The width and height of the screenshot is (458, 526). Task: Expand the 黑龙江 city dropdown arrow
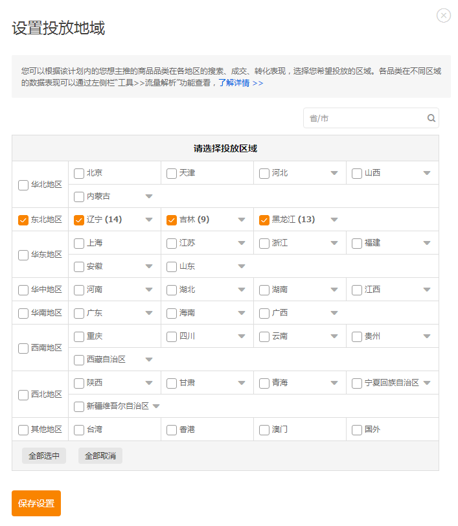[x=334, y=220]
